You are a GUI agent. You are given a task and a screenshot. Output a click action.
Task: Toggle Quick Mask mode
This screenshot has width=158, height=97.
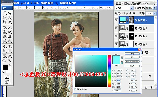coord(7,77)
